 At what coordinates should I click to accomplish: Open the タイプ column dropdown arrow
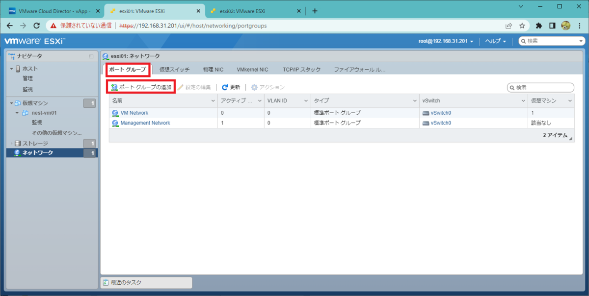click(414, 100)
